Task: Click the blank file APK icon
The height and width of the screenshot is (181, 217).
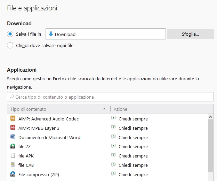Action: [13, 155]
